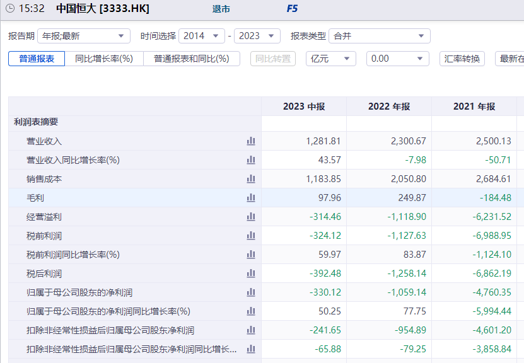Open start year dropdown showing 2014
Viewport: 524px width, 363px height.
(x=202, y=36)
